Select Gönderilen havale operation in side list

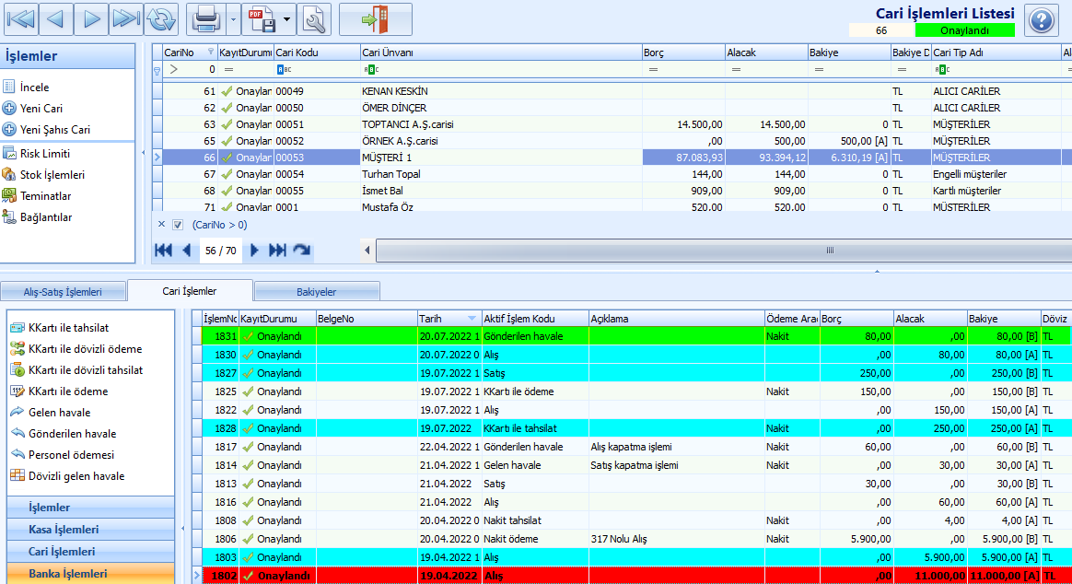click(x=63, y=434)
